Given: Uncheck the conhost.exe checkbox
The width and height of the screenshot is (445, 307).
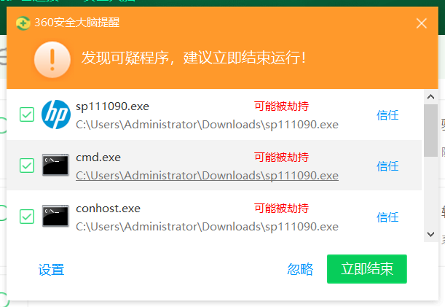Looking at the screenshot, I should [x=27, y=217].
